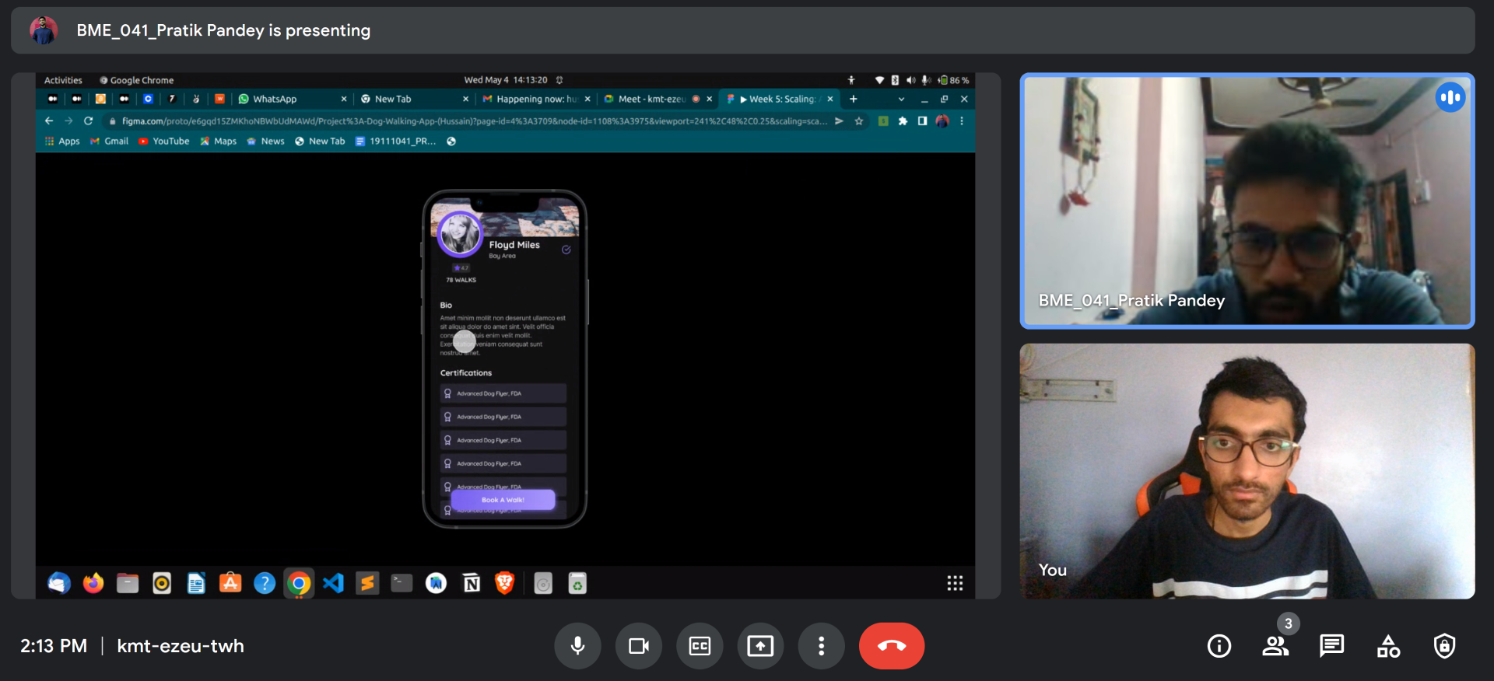Open the Apps bookmark shortcut
The height and width of the screenshot is (681, 1494).
(x=62, y=141)
